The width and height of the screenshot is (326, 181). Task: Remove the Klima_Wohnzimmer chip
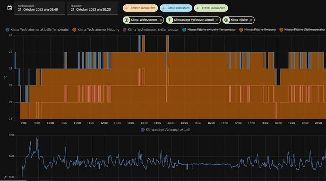[x=161, y=20]
